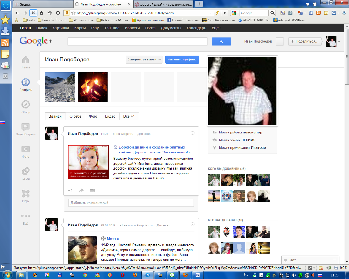Image resolution: width=349 pixels, height=279 pixels.
Task: Open the snowy mountain photo thumbnail
Action: (x=60, y=87)
